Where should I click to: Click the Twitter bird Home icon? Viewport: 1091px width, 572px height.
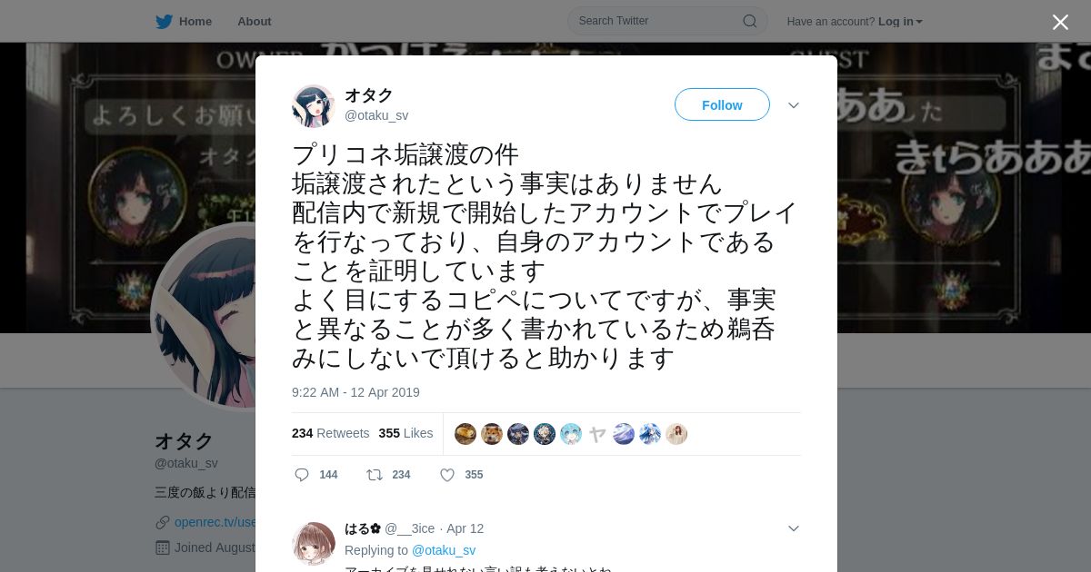(x=164, y=21)
